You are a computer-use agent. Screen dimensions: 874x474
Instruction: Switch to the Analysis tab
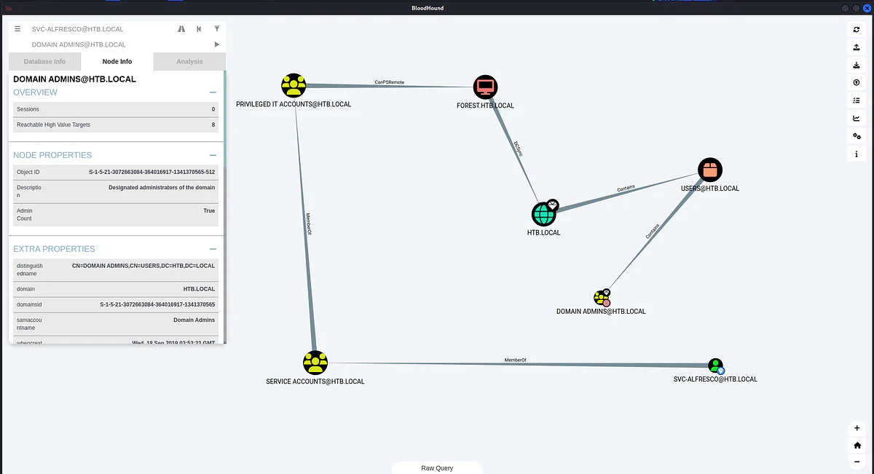pyautogui.click(x=189, y=61)
